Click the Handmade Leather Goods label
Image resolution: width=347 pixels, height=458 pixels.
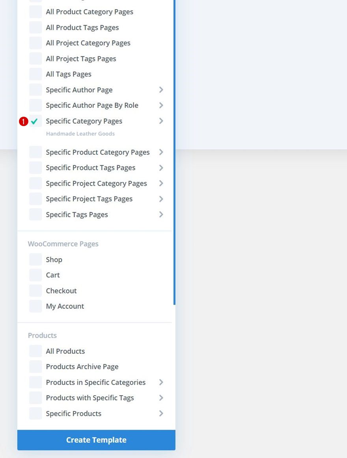click(80, 133)
